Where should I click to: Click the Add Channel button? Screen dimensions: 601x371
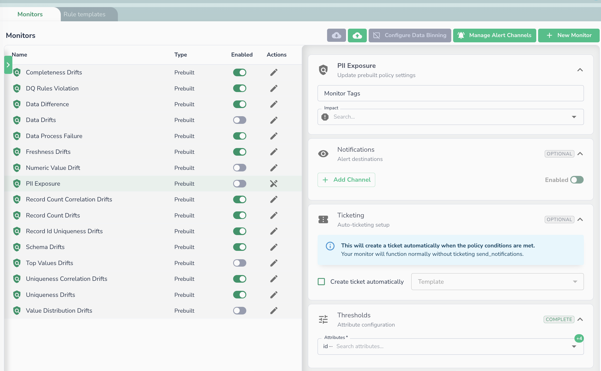[x=346, y=180]
